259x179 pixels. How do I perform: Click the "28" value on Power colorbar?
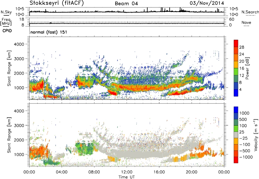click(x=242, y=47)
